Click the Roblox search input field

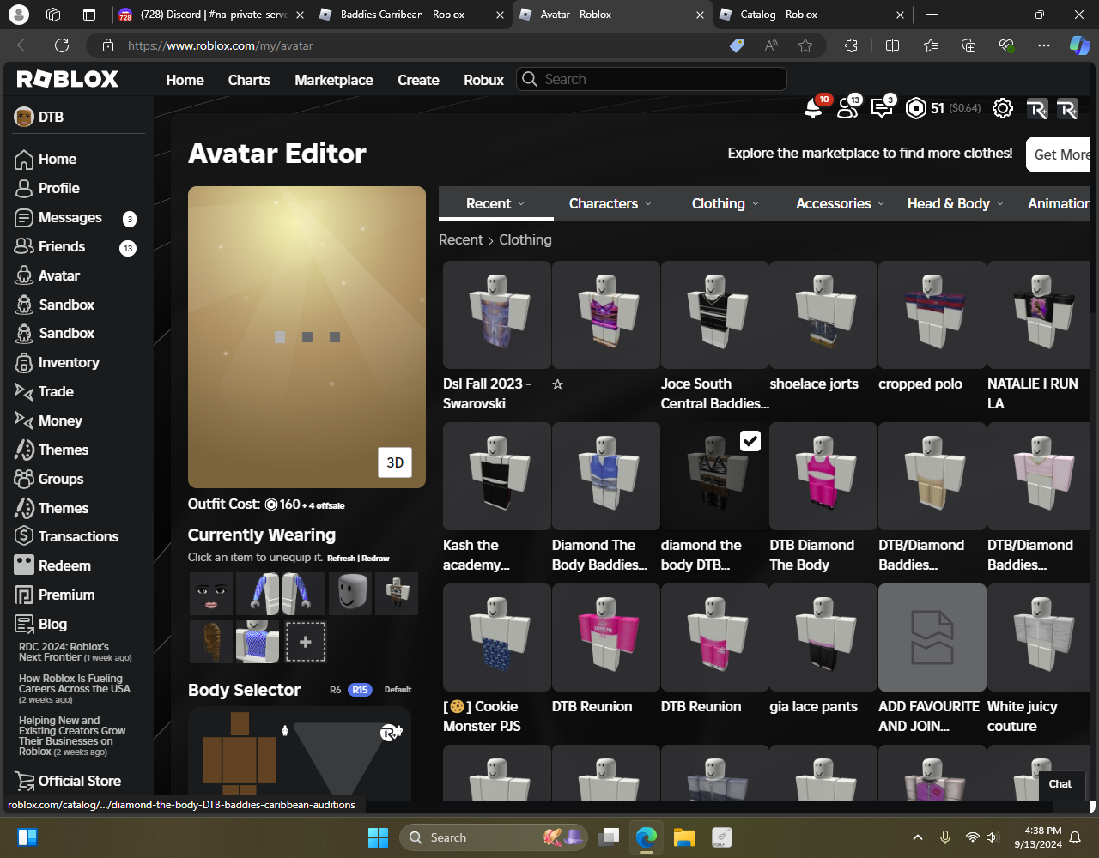(652, 79)
